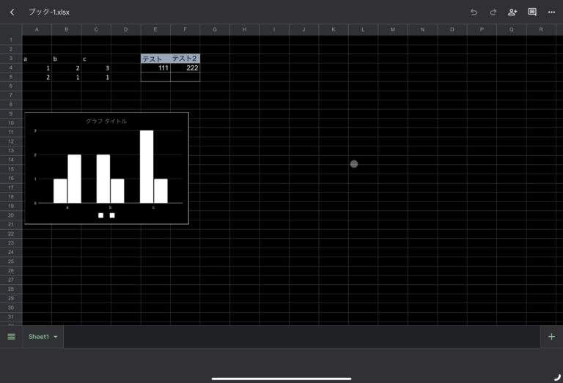The width and height of the screenshot is (563, 383).
Task: Click the グラフ タイトル chart title
Action: click(106, 121)
